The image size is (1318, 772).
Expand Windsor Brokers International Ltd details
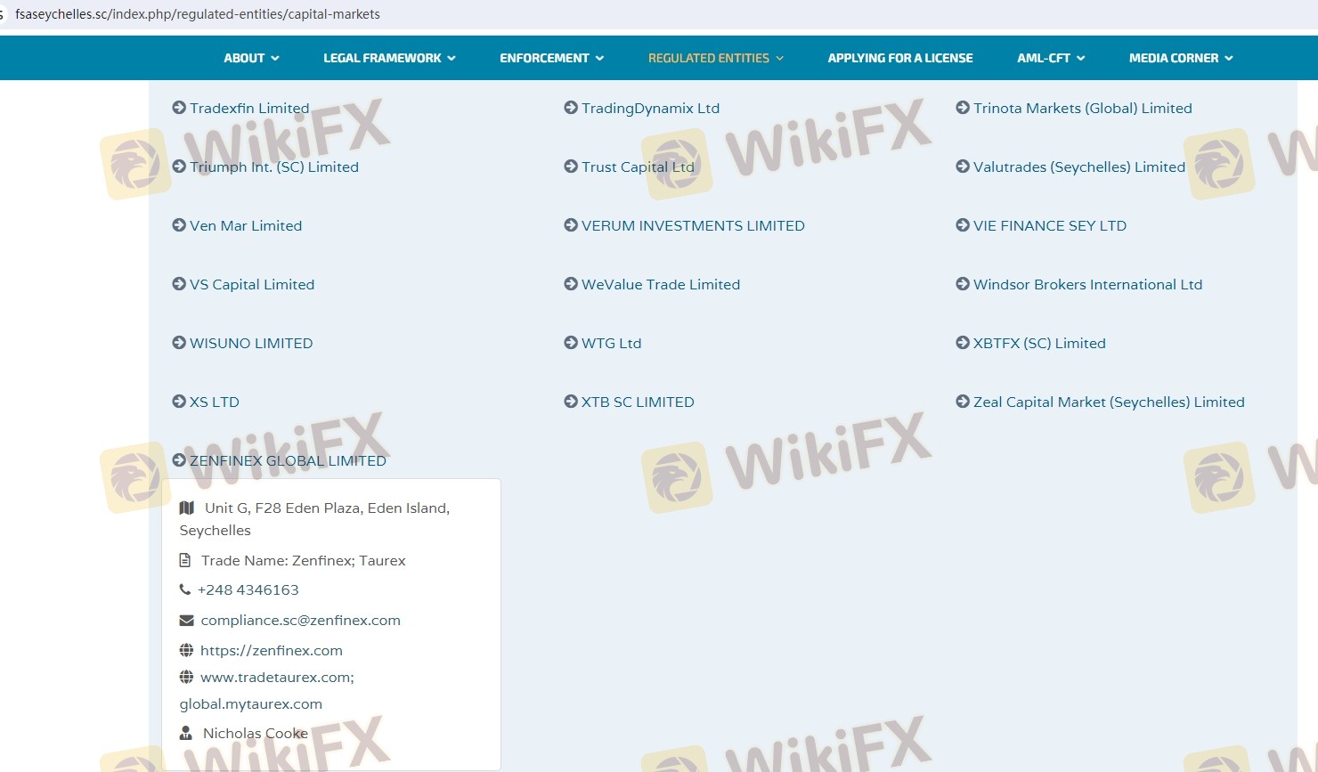[1087, 284]
